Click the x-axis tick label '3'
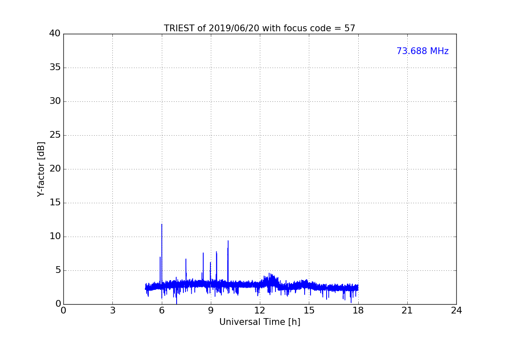Screen dimensions: 507x338 112,310
